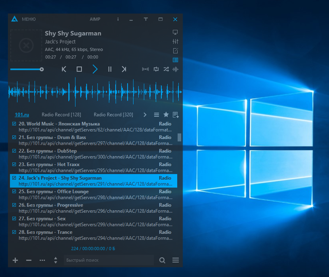Uncheck the Jack's Project - Shy Shy Sugarman entry
This screenshot has height=277, width=329.
tap(14, 178)
